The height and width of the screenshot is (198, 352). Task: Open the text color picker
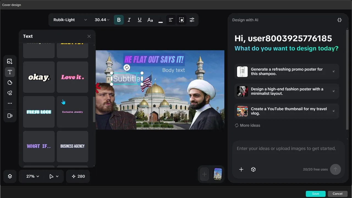point(161,20)
